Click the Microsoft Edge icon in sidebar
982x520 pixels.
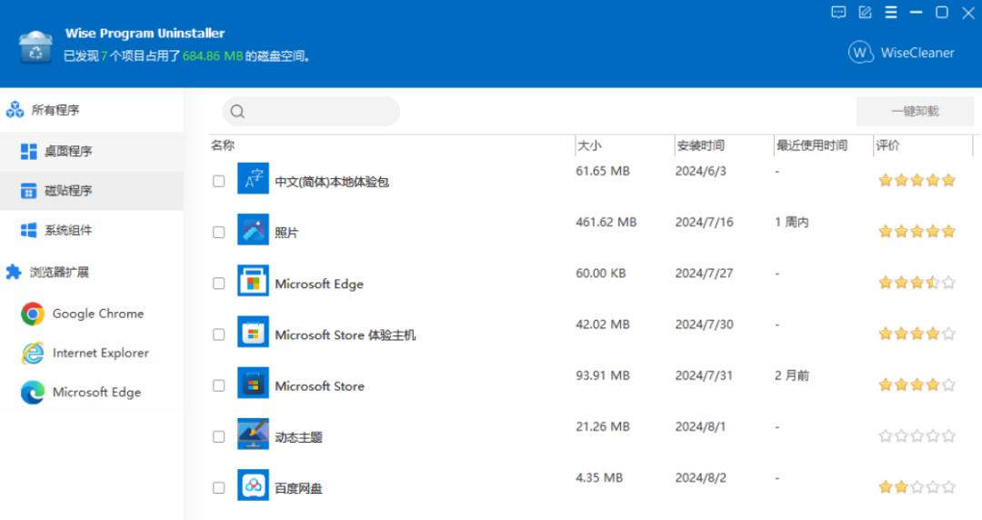coord(33,392)
